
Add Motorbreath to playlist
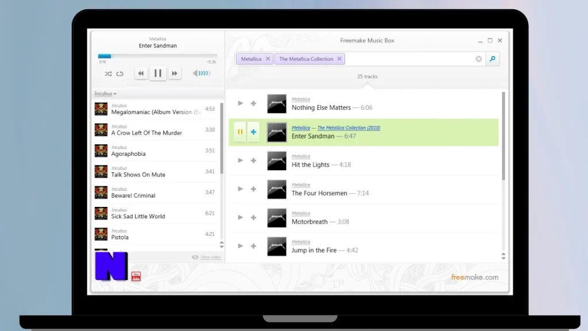[253, 217]
